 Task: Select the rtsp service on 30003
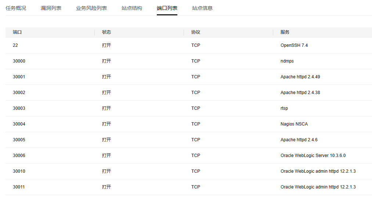(284, 108)
